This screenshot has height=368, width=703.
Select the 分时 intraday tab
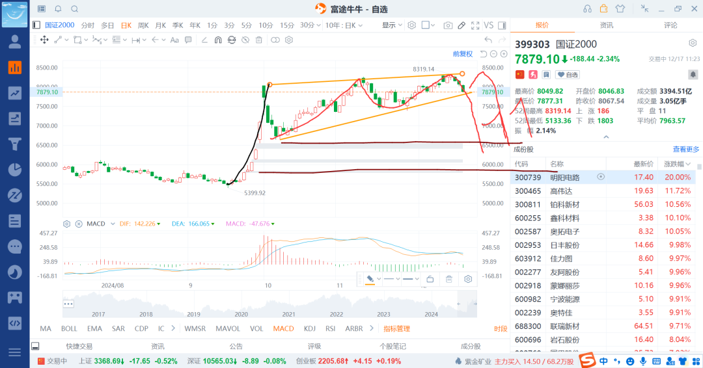tap(87, 25)
